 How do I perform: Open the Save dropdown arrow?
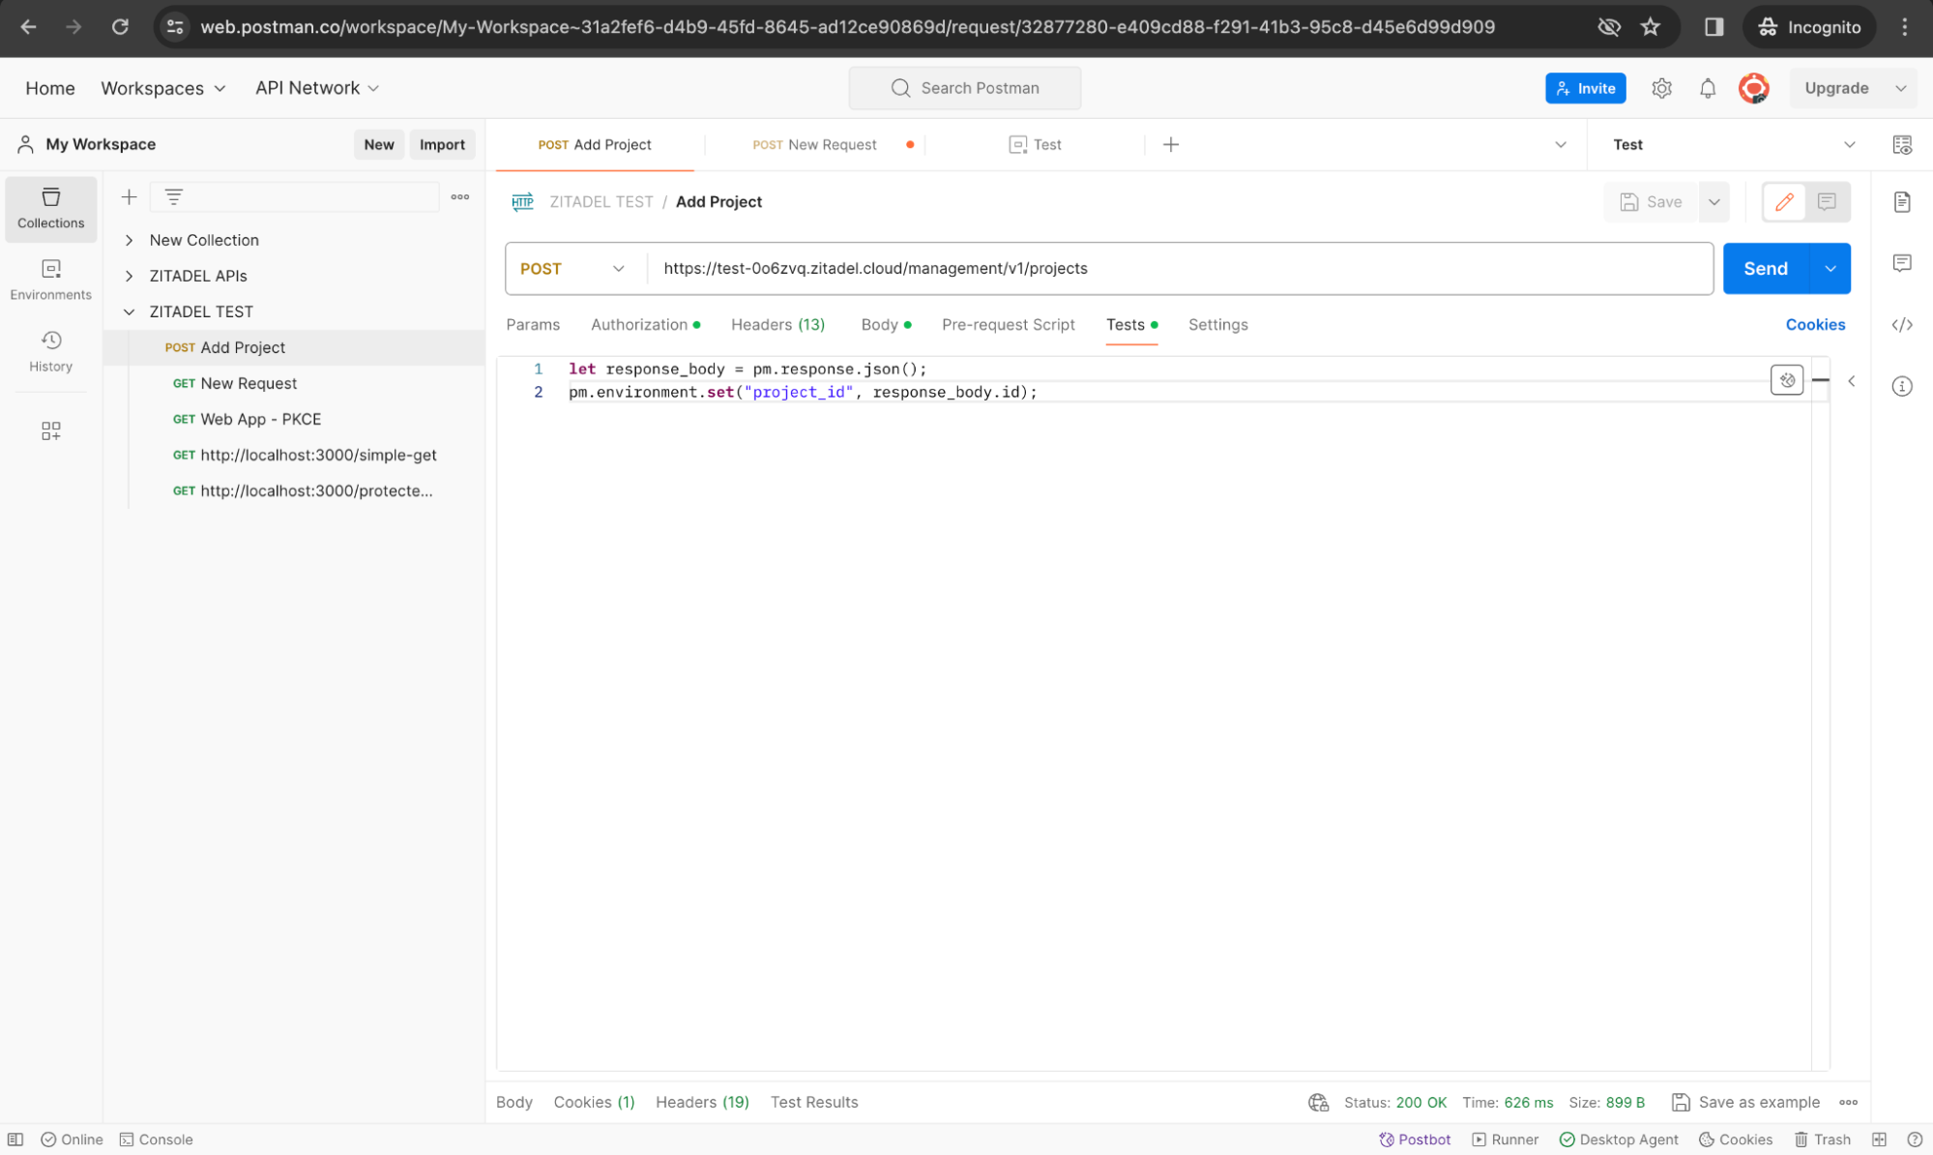click(1713, 202)
